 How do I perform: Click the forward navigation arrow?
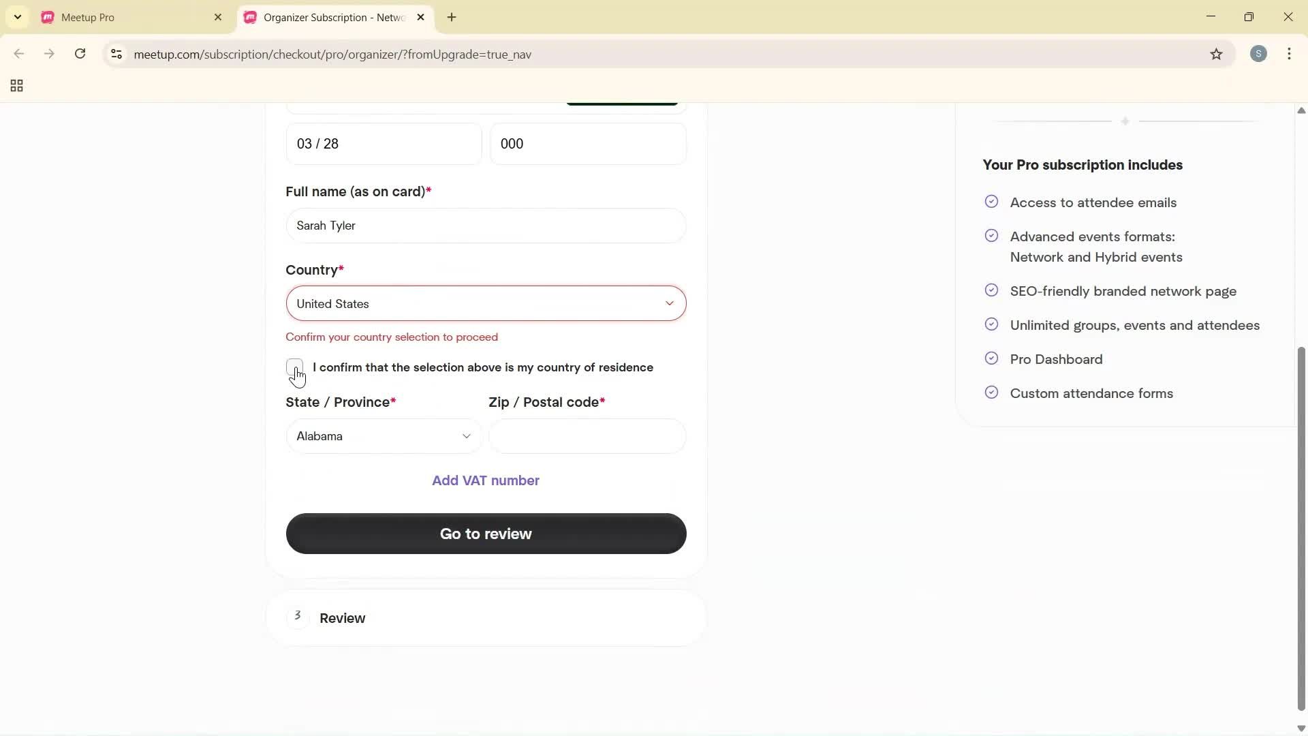[49, 54]
